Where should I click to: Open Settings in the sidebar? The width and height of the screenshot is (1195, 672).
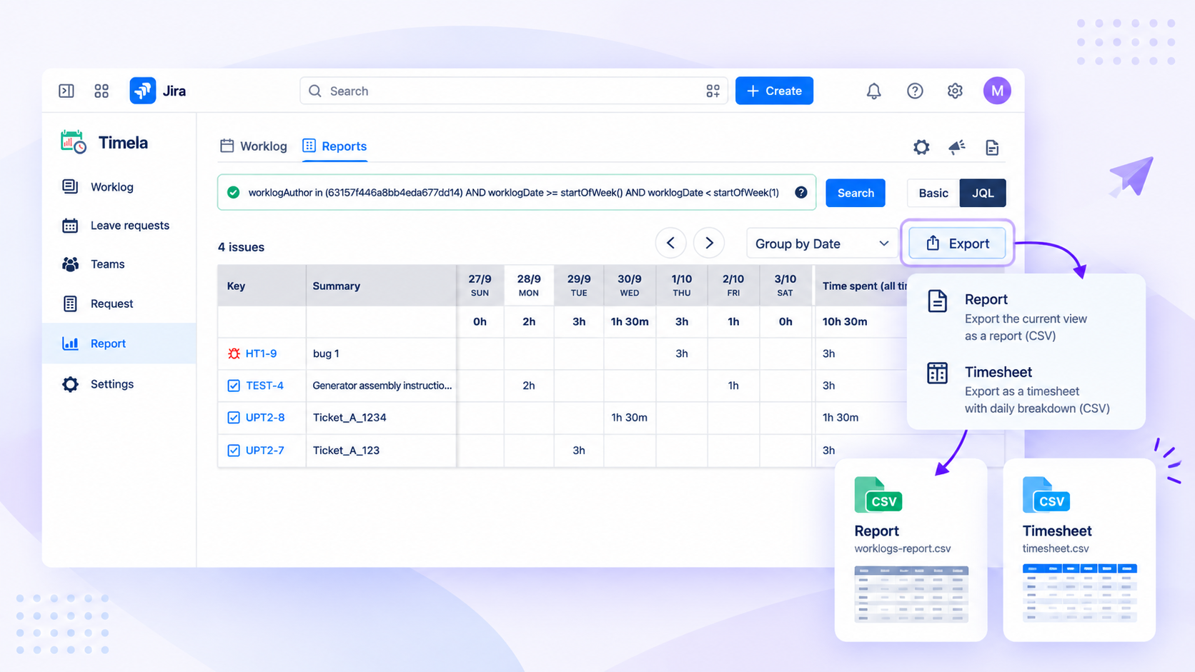coord(119,384)
